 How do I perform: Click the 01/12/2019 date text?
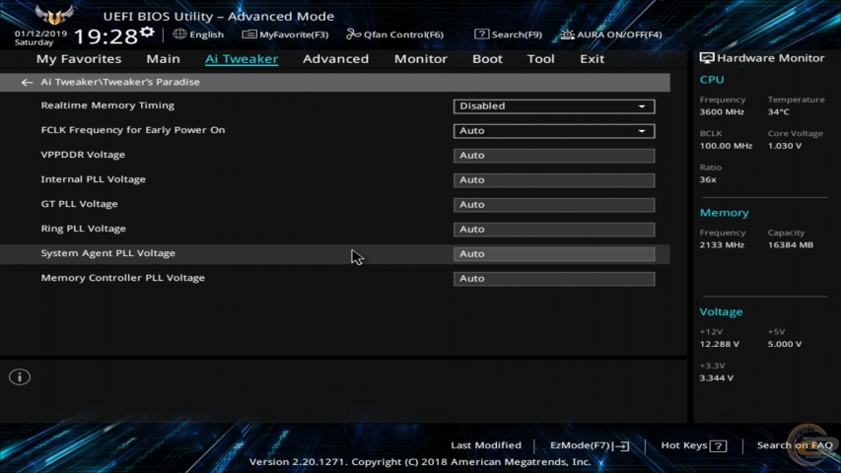pyautogui.click(x=40, y=34)
